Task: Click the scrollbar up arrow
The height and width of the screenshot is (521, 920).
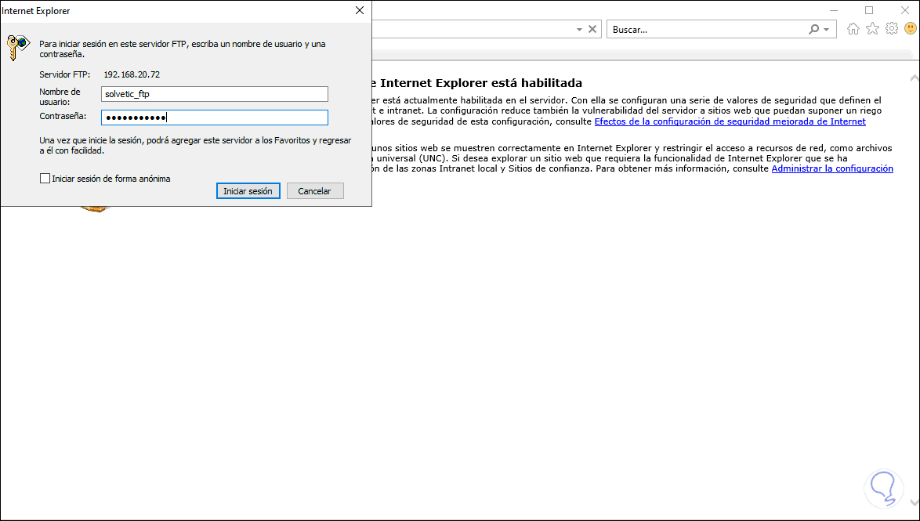Action: [x=914, y=78]
